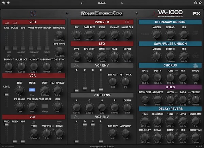Click the PITCH DEST selector knob

145,99
